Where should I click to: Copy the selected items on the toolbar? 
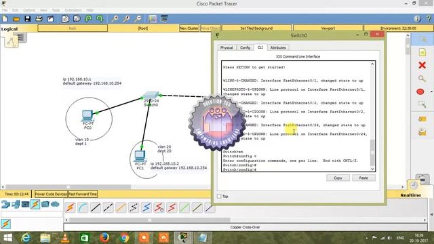tap(65, 19)
